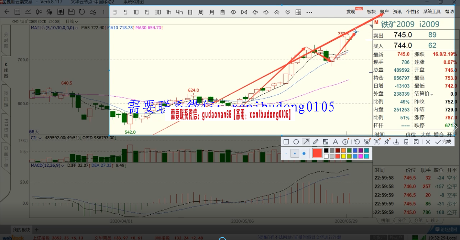Click the bracketed-X recognition tool icon
The width and height of the screenshot is (460, 240).
[x=377, y=142]
